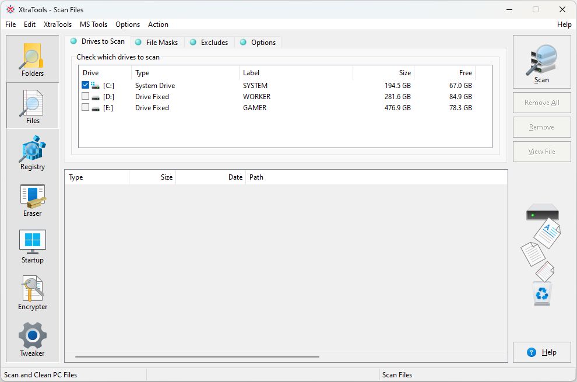This screenshot has width=577, height=382.
Task: Open the Action menu
Action: 158,24
